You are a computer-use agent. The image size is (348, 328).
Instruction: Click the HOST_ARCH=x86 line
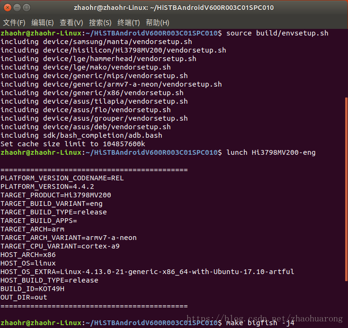28,255
